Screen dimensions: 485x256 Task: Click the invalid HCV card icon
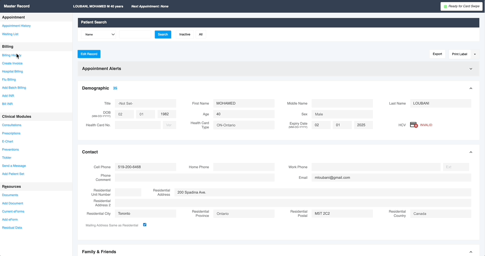pos(413,124)
